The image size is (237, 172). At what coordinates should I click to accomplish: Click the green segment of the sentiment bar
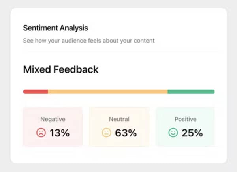[x=191, y=92]
